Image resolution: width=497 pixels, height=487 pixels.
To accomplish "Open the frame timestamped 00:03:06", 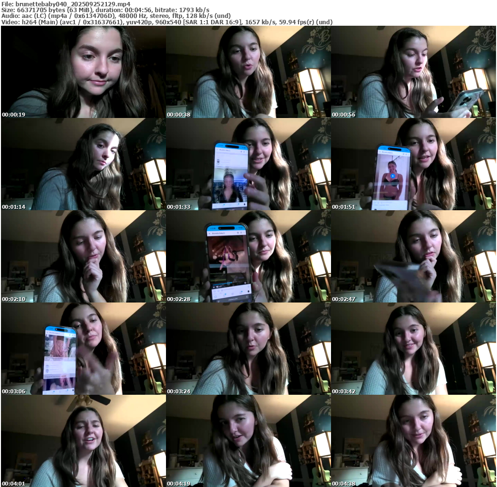I will [83, 349].
